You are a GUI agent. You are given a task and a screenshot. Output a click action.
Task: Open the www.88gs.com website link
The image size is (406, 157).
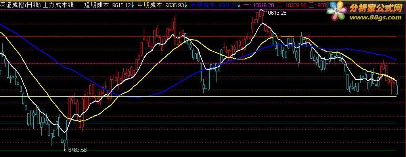point(375,17)
